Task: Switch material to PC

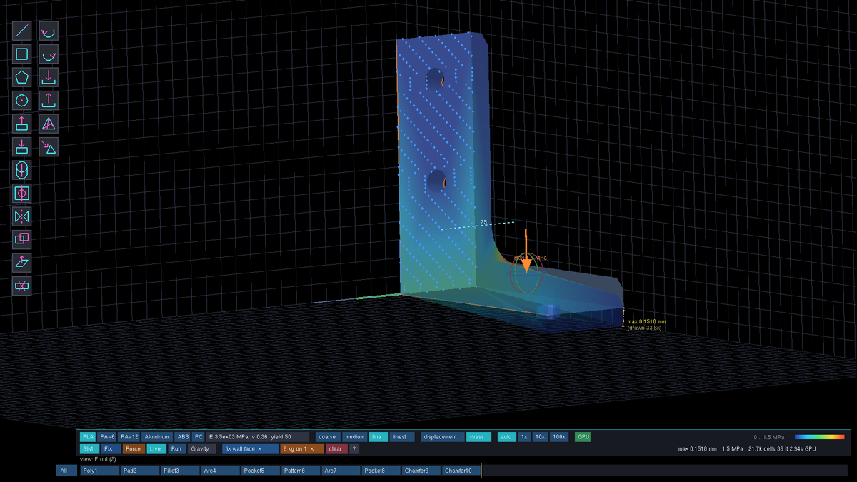Action: (199, 436)
